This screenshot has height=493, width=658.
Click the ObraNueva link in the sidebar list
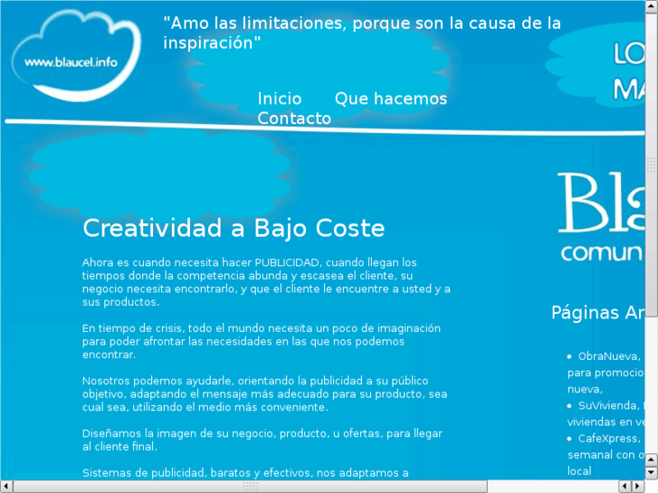[608, 356]
